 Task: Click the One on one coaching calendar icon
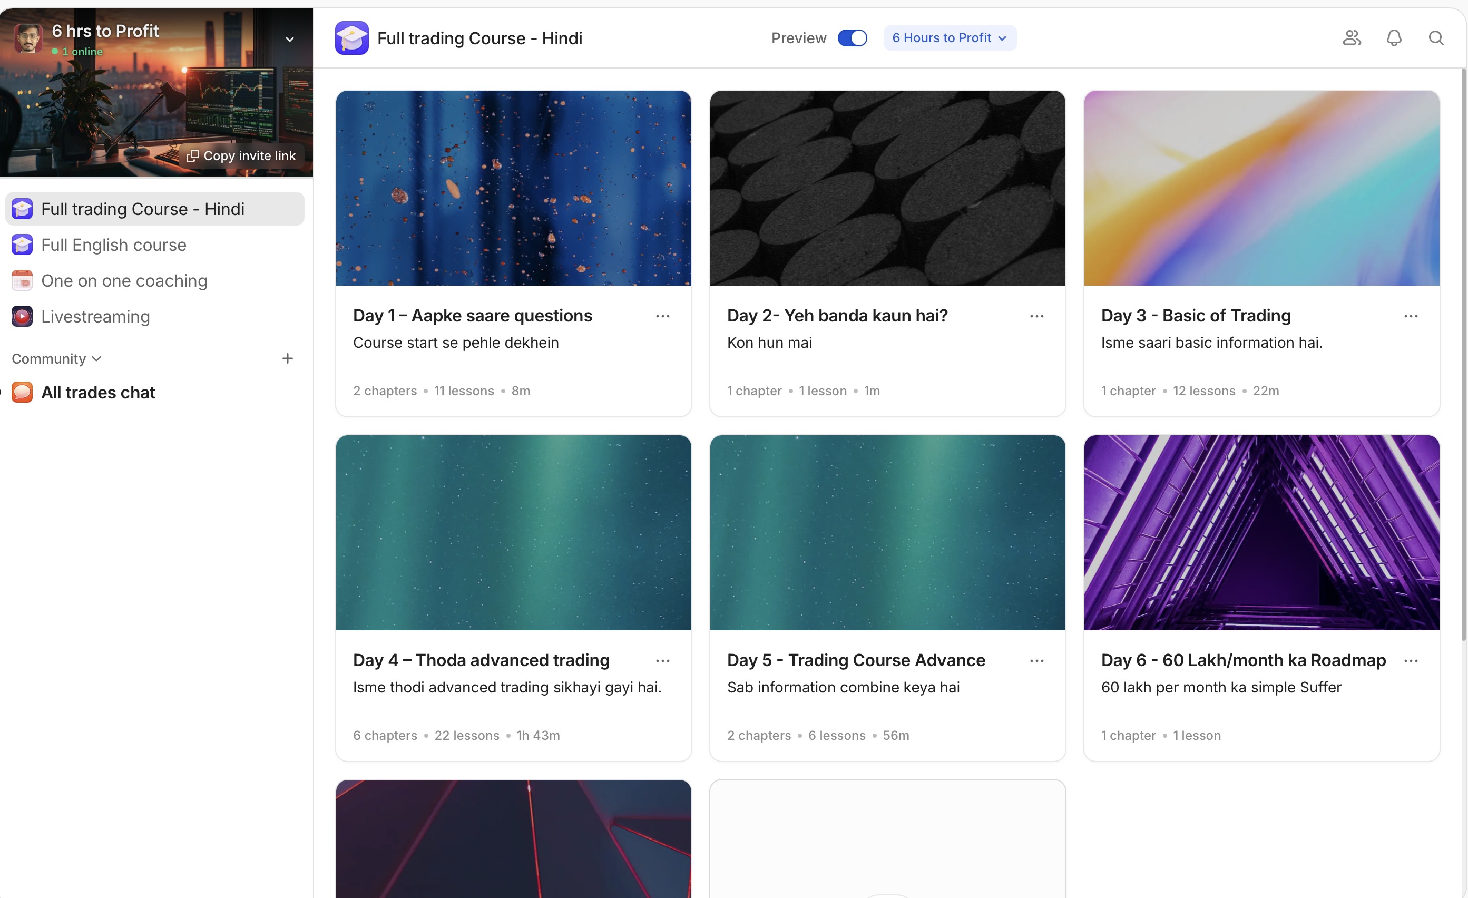click(22, 281)
